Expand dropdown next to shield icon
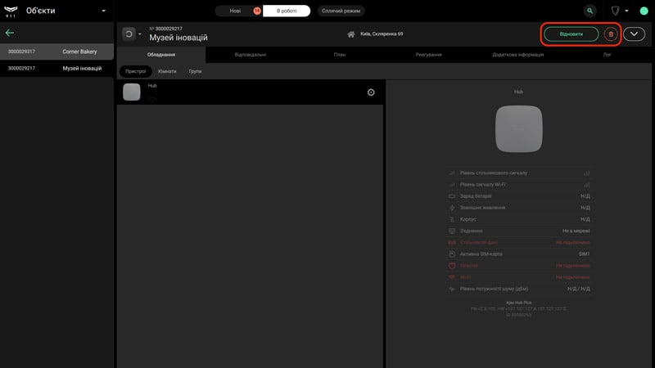Viewport: 655px width, 368px height. point(626,11)
